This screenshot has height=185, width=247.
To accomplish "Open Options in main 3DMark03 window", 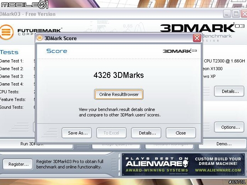I will (x=229, y=127).
